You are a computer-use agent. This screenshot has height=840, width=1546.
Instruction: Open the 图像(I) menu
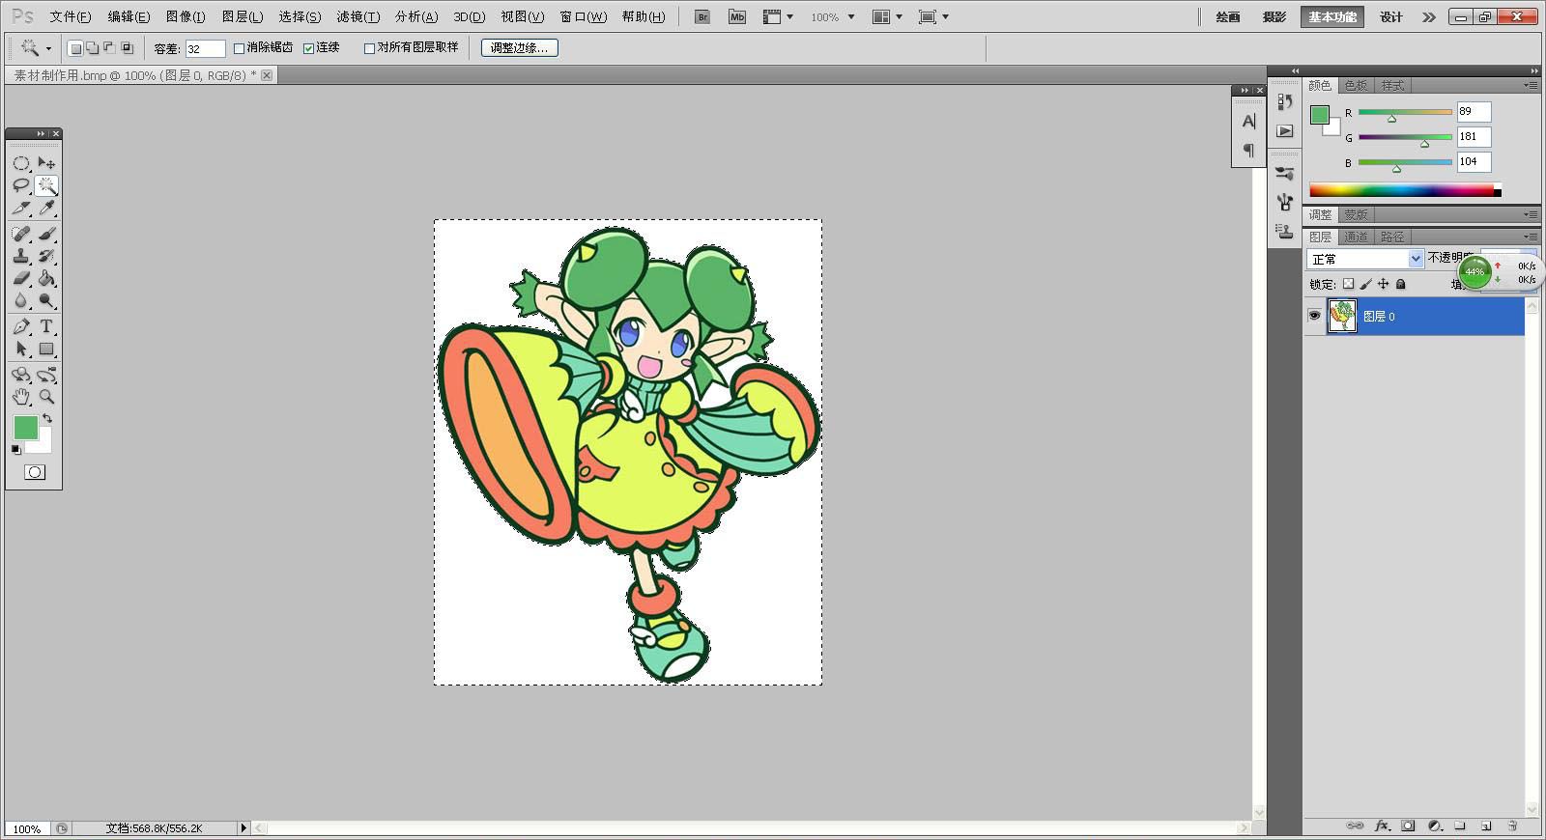(x=186, y=16)
